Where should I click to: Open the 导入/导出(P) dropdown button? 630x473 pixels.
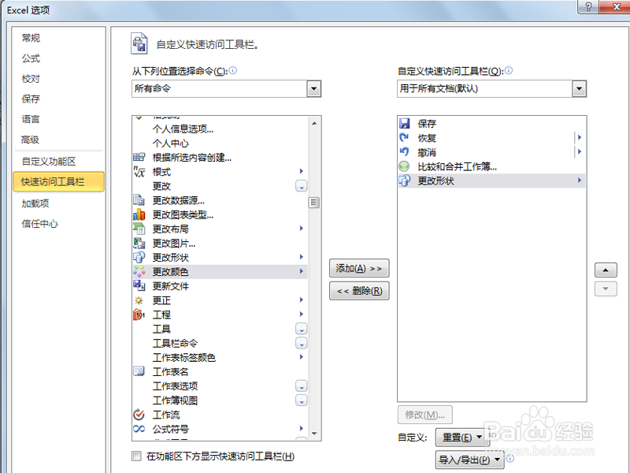(469, 460)
